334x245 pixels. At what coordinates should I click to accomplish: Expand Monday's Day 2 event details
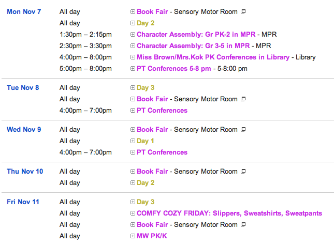click(133, 23)
